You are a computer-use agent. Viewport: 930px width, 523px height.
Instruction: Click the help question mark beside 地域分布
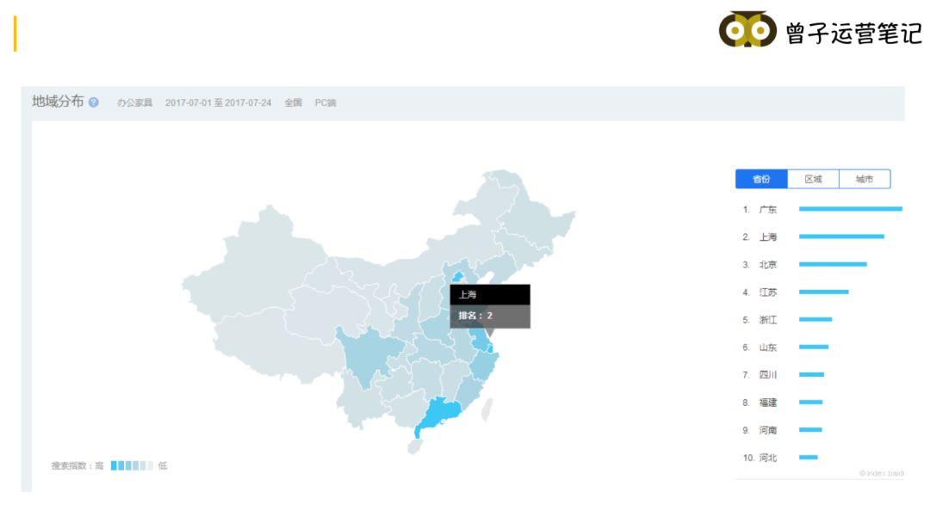[93, 102]
